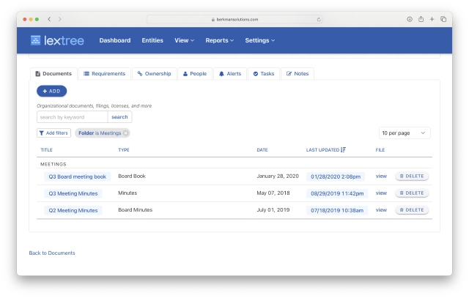The width and height of the screenshot is (469, 298).
Task: Change the 10 per page selector
Action: tap(405, 133)
